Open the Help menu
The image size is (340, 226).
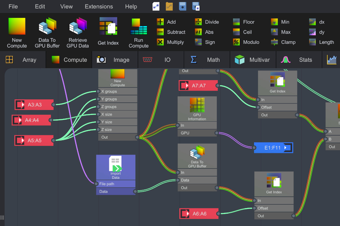pos(131,7)
